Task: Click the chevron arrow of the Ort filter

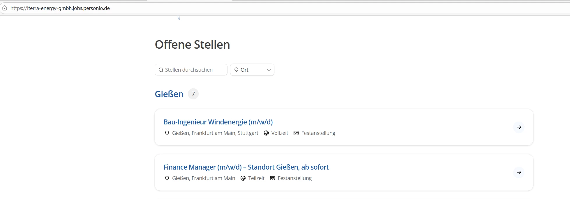Action: 269,70
